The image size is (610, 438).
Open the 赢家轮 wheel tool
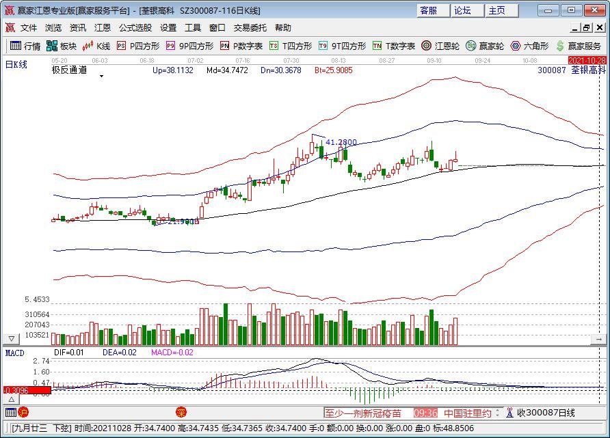(x=485, y=46)
